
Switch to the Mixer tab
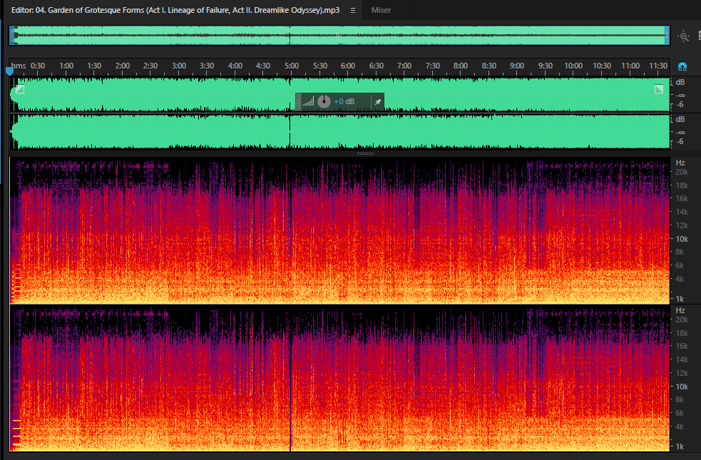[x=381, y=10]
